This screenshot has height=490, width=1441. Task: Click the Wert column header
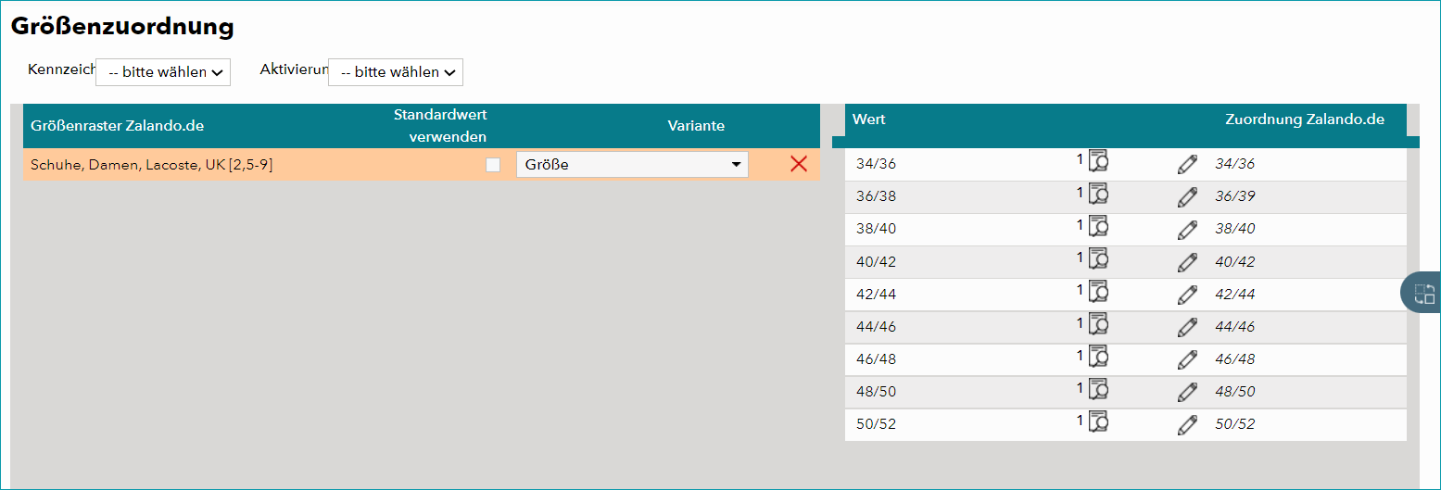coord(869,119)
